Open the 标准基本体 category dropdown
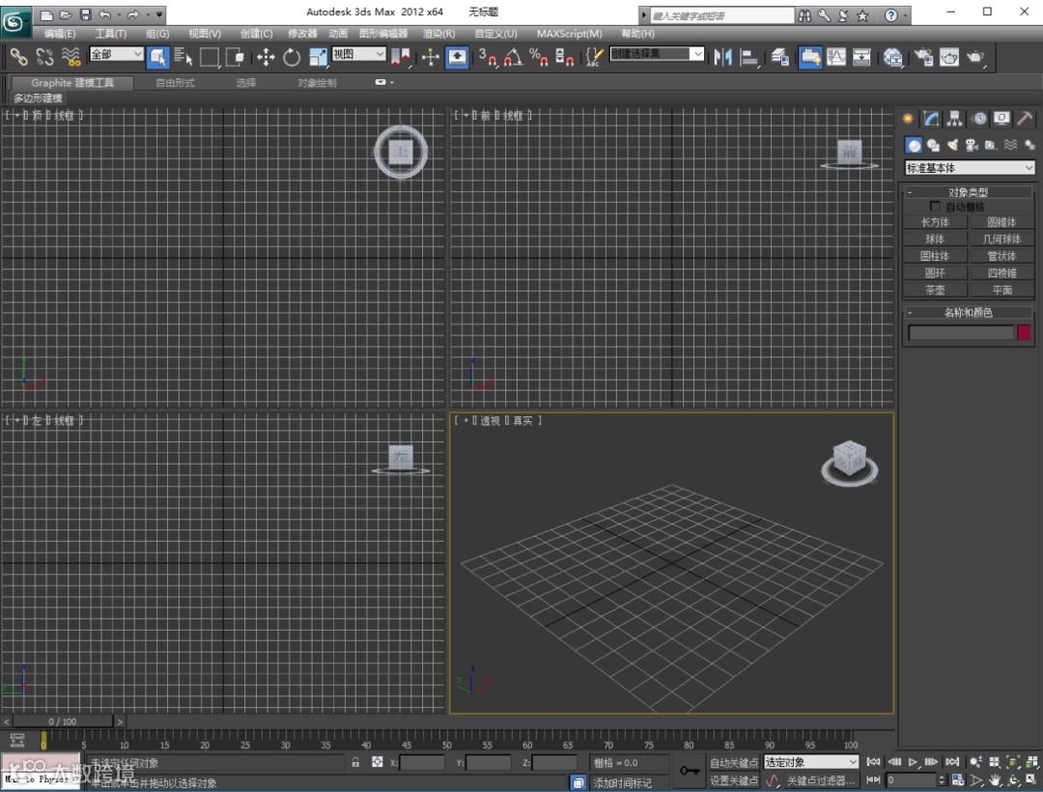1043x792 pixels. point(969,168)
